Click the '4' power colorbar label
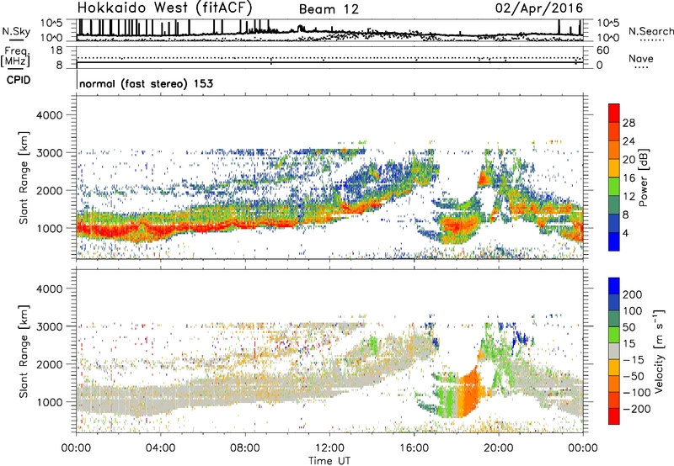674x466 pixels. [x=625, y=233]
